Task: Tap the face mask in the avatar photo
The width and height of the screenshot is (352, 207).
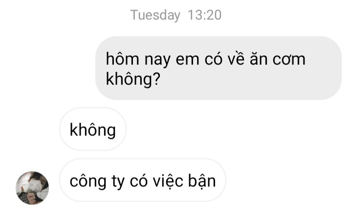Action: tap(34, 185)
